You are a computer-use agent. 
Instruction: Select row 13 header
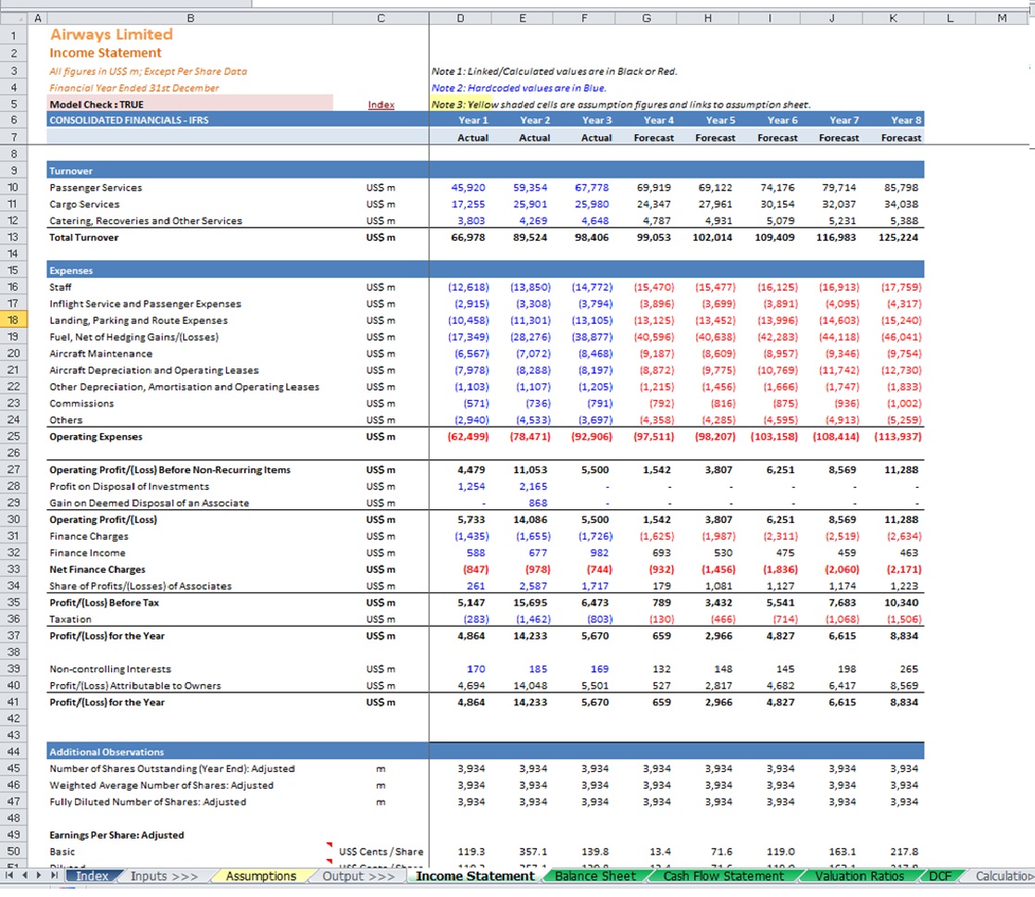[x=13, y=237]
